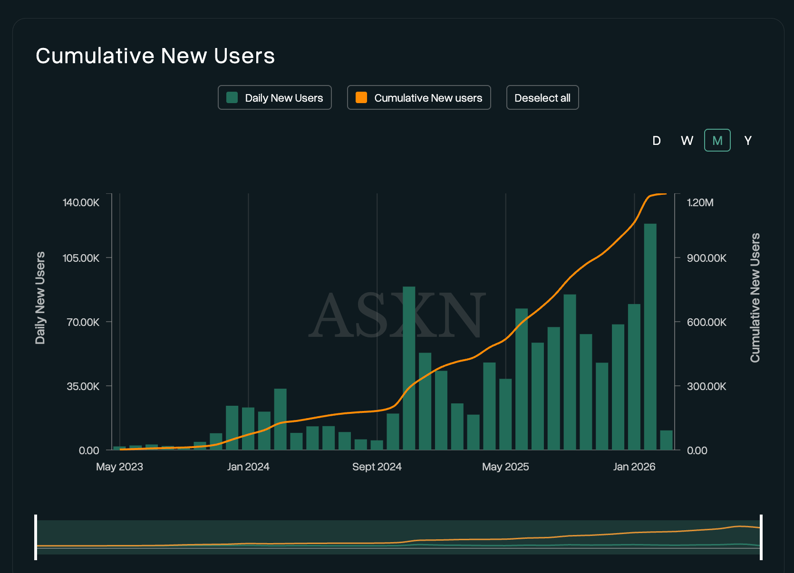The image size is (794, 573).
Task: Click the 'Cumulative New Users' chart title
Action: point(155,56)
